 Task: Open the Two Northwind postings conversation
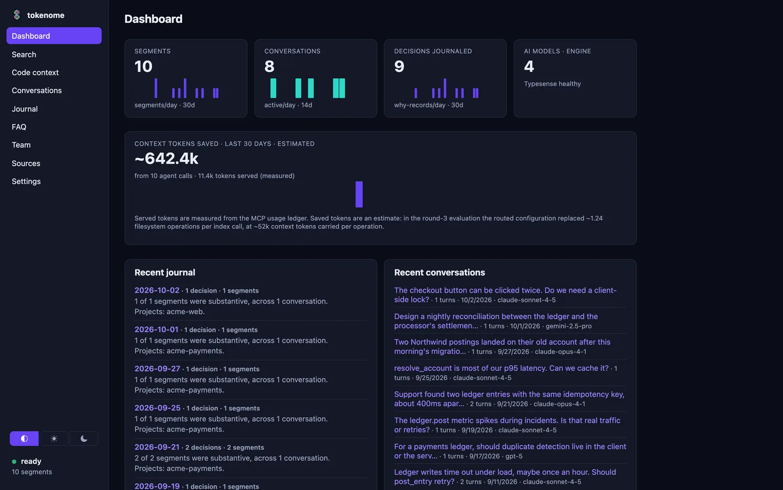point(502,346)
